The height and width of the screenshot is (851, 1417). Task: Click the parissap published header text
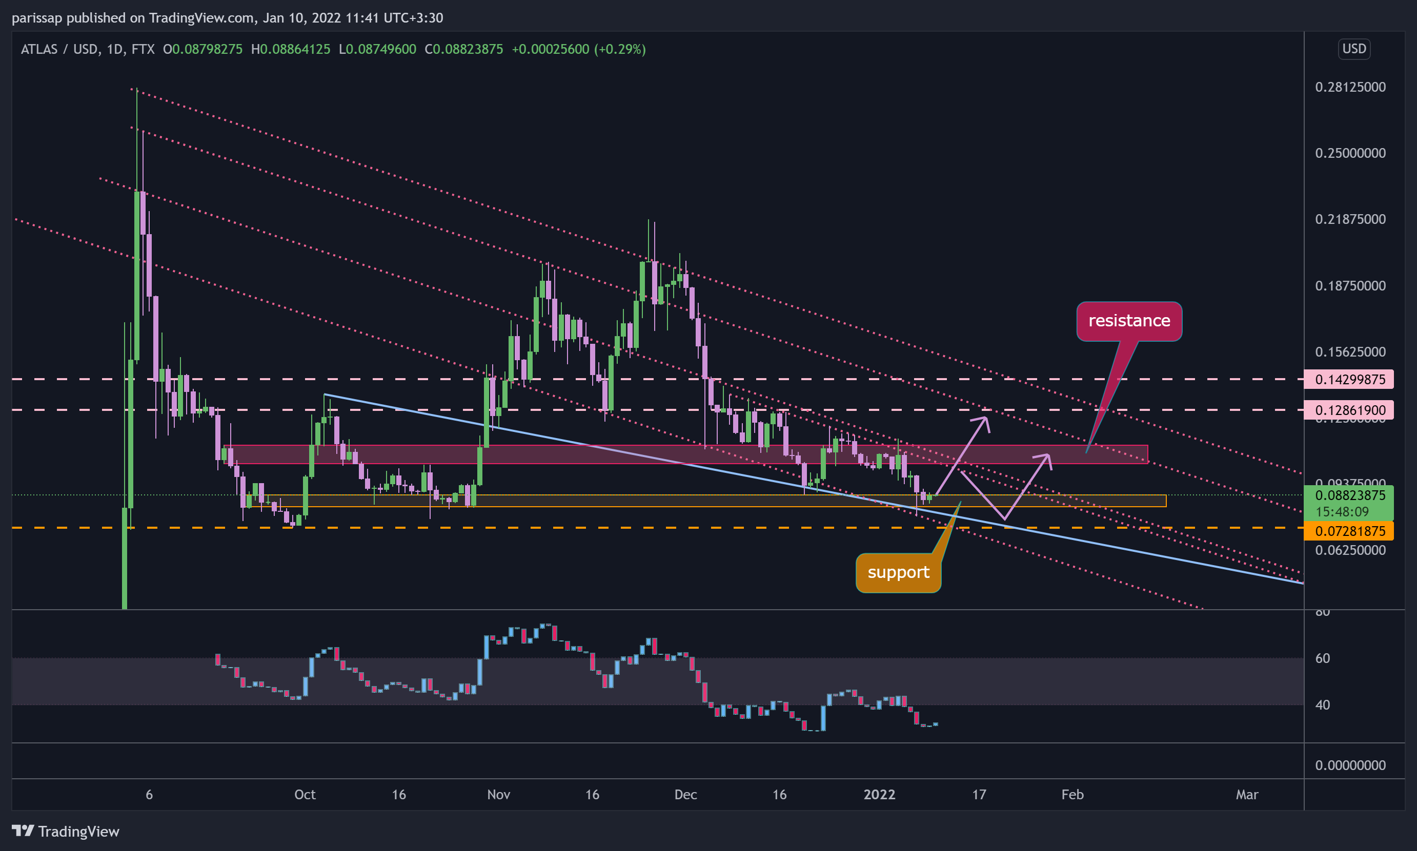pos(227,18)
